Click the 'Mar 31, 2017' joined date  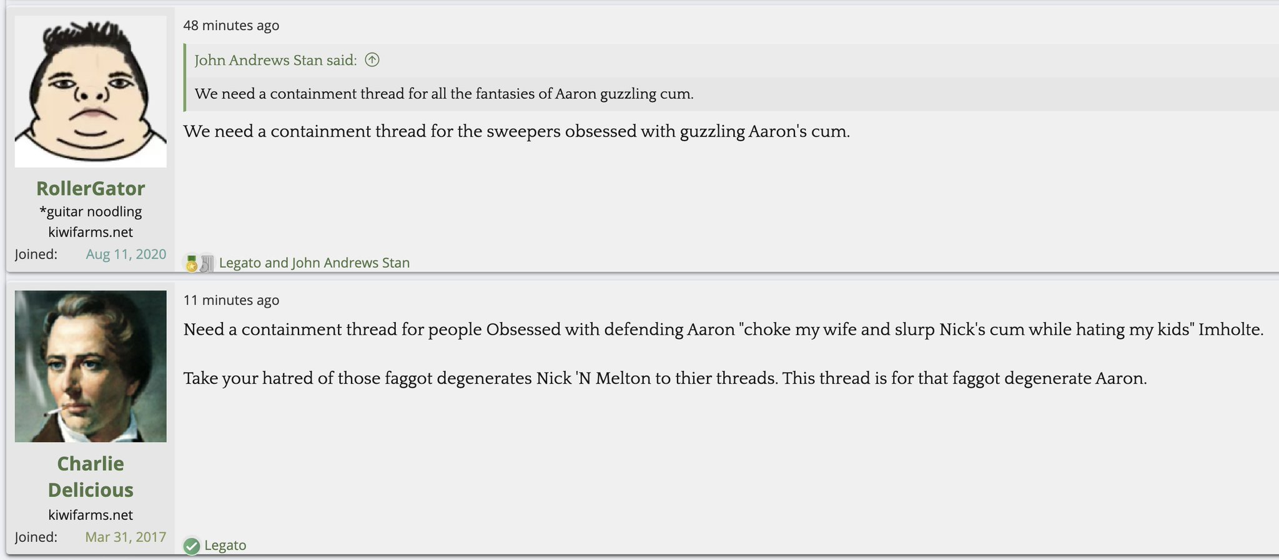click(x=126, y=537)
